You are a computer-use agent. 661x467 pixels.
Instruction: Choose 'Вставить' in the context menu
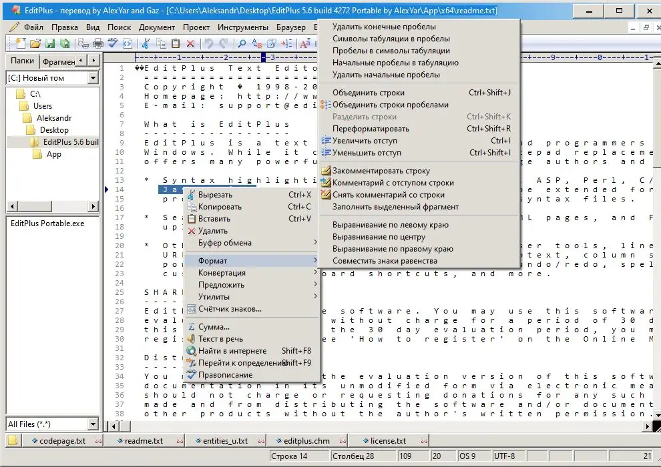[x=251, y=219]
